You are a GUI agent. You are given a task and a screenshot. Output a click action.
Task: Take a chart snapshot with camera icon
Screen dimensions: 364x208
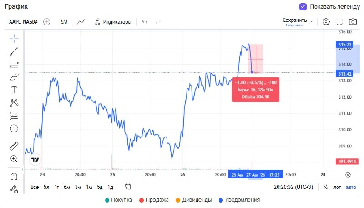[353, 21]
